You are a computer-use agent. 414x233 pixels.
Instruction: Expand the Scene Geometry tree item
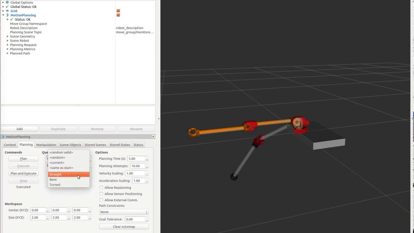click(x=7, y=36)
